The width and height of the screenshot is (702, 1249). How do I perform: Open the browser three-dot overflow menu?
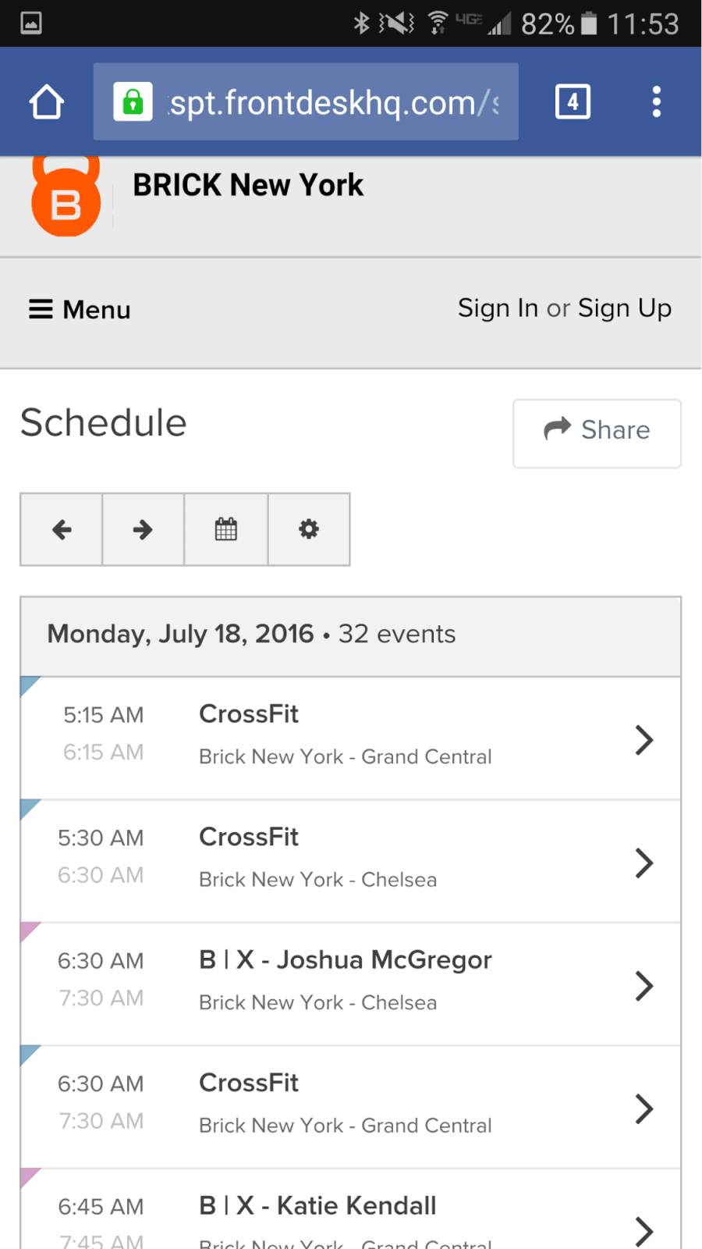[657, 101]
